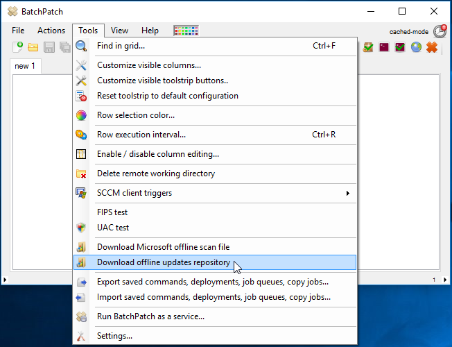Click the maroon console toolbar icon
This screenshot has height=347, width=452.
[x=384, y=47]
